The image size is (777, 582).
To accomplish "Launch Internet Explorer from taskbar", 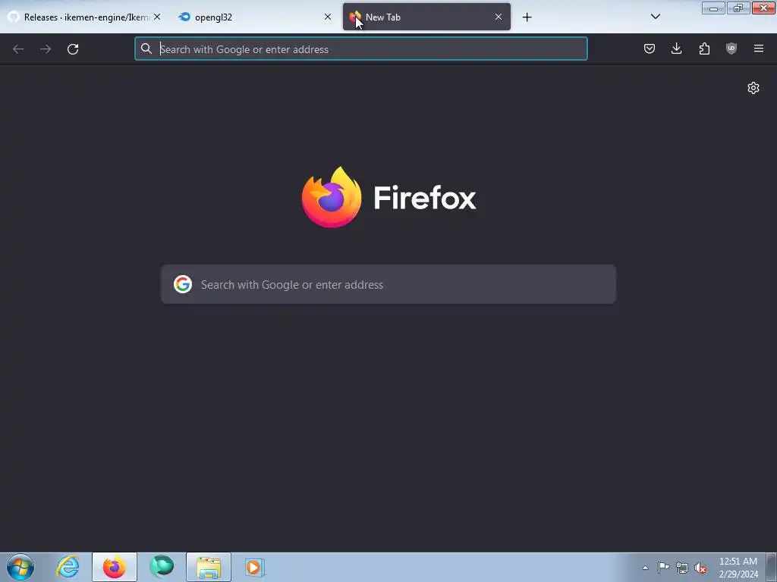I will click(x=68, y=567).
